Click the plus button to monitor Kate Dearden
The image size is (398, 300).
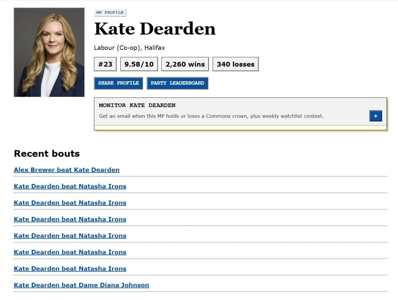click(376, 116)
